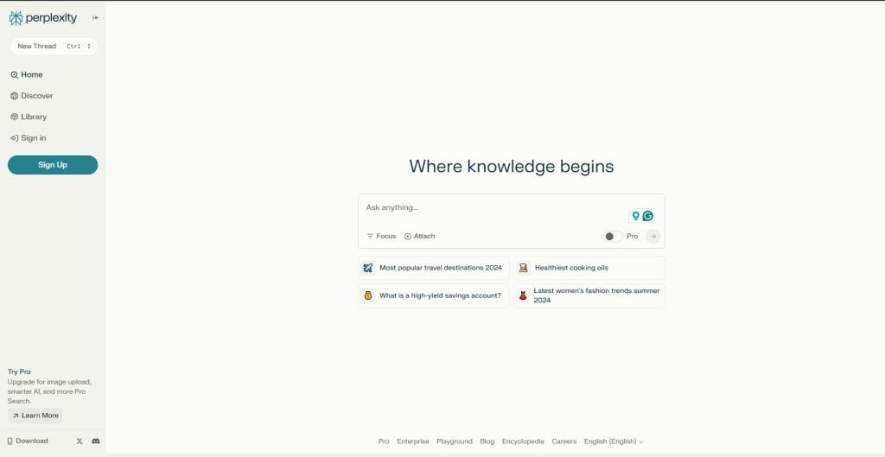Click the Learn More button under Try Pro
Viewport: 885px width, 457px height.
click(x=35, y=416)
